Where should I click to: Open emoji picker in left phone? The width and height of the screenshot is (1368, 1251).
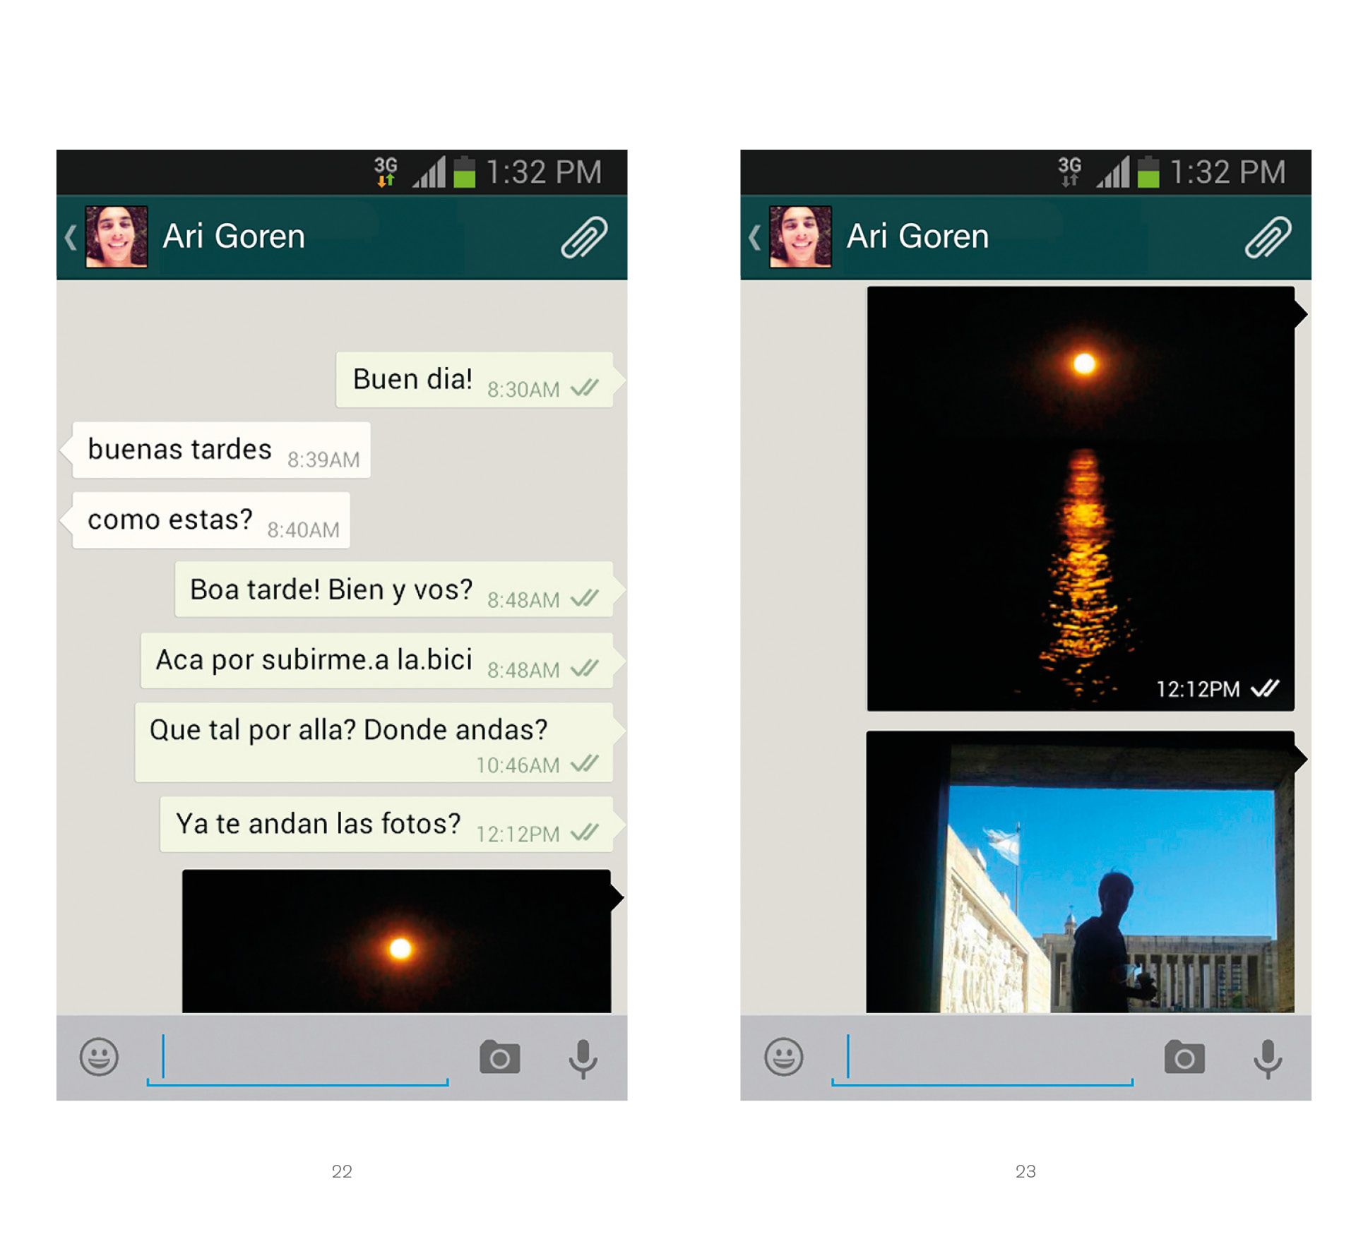[x=99, y=1056]
